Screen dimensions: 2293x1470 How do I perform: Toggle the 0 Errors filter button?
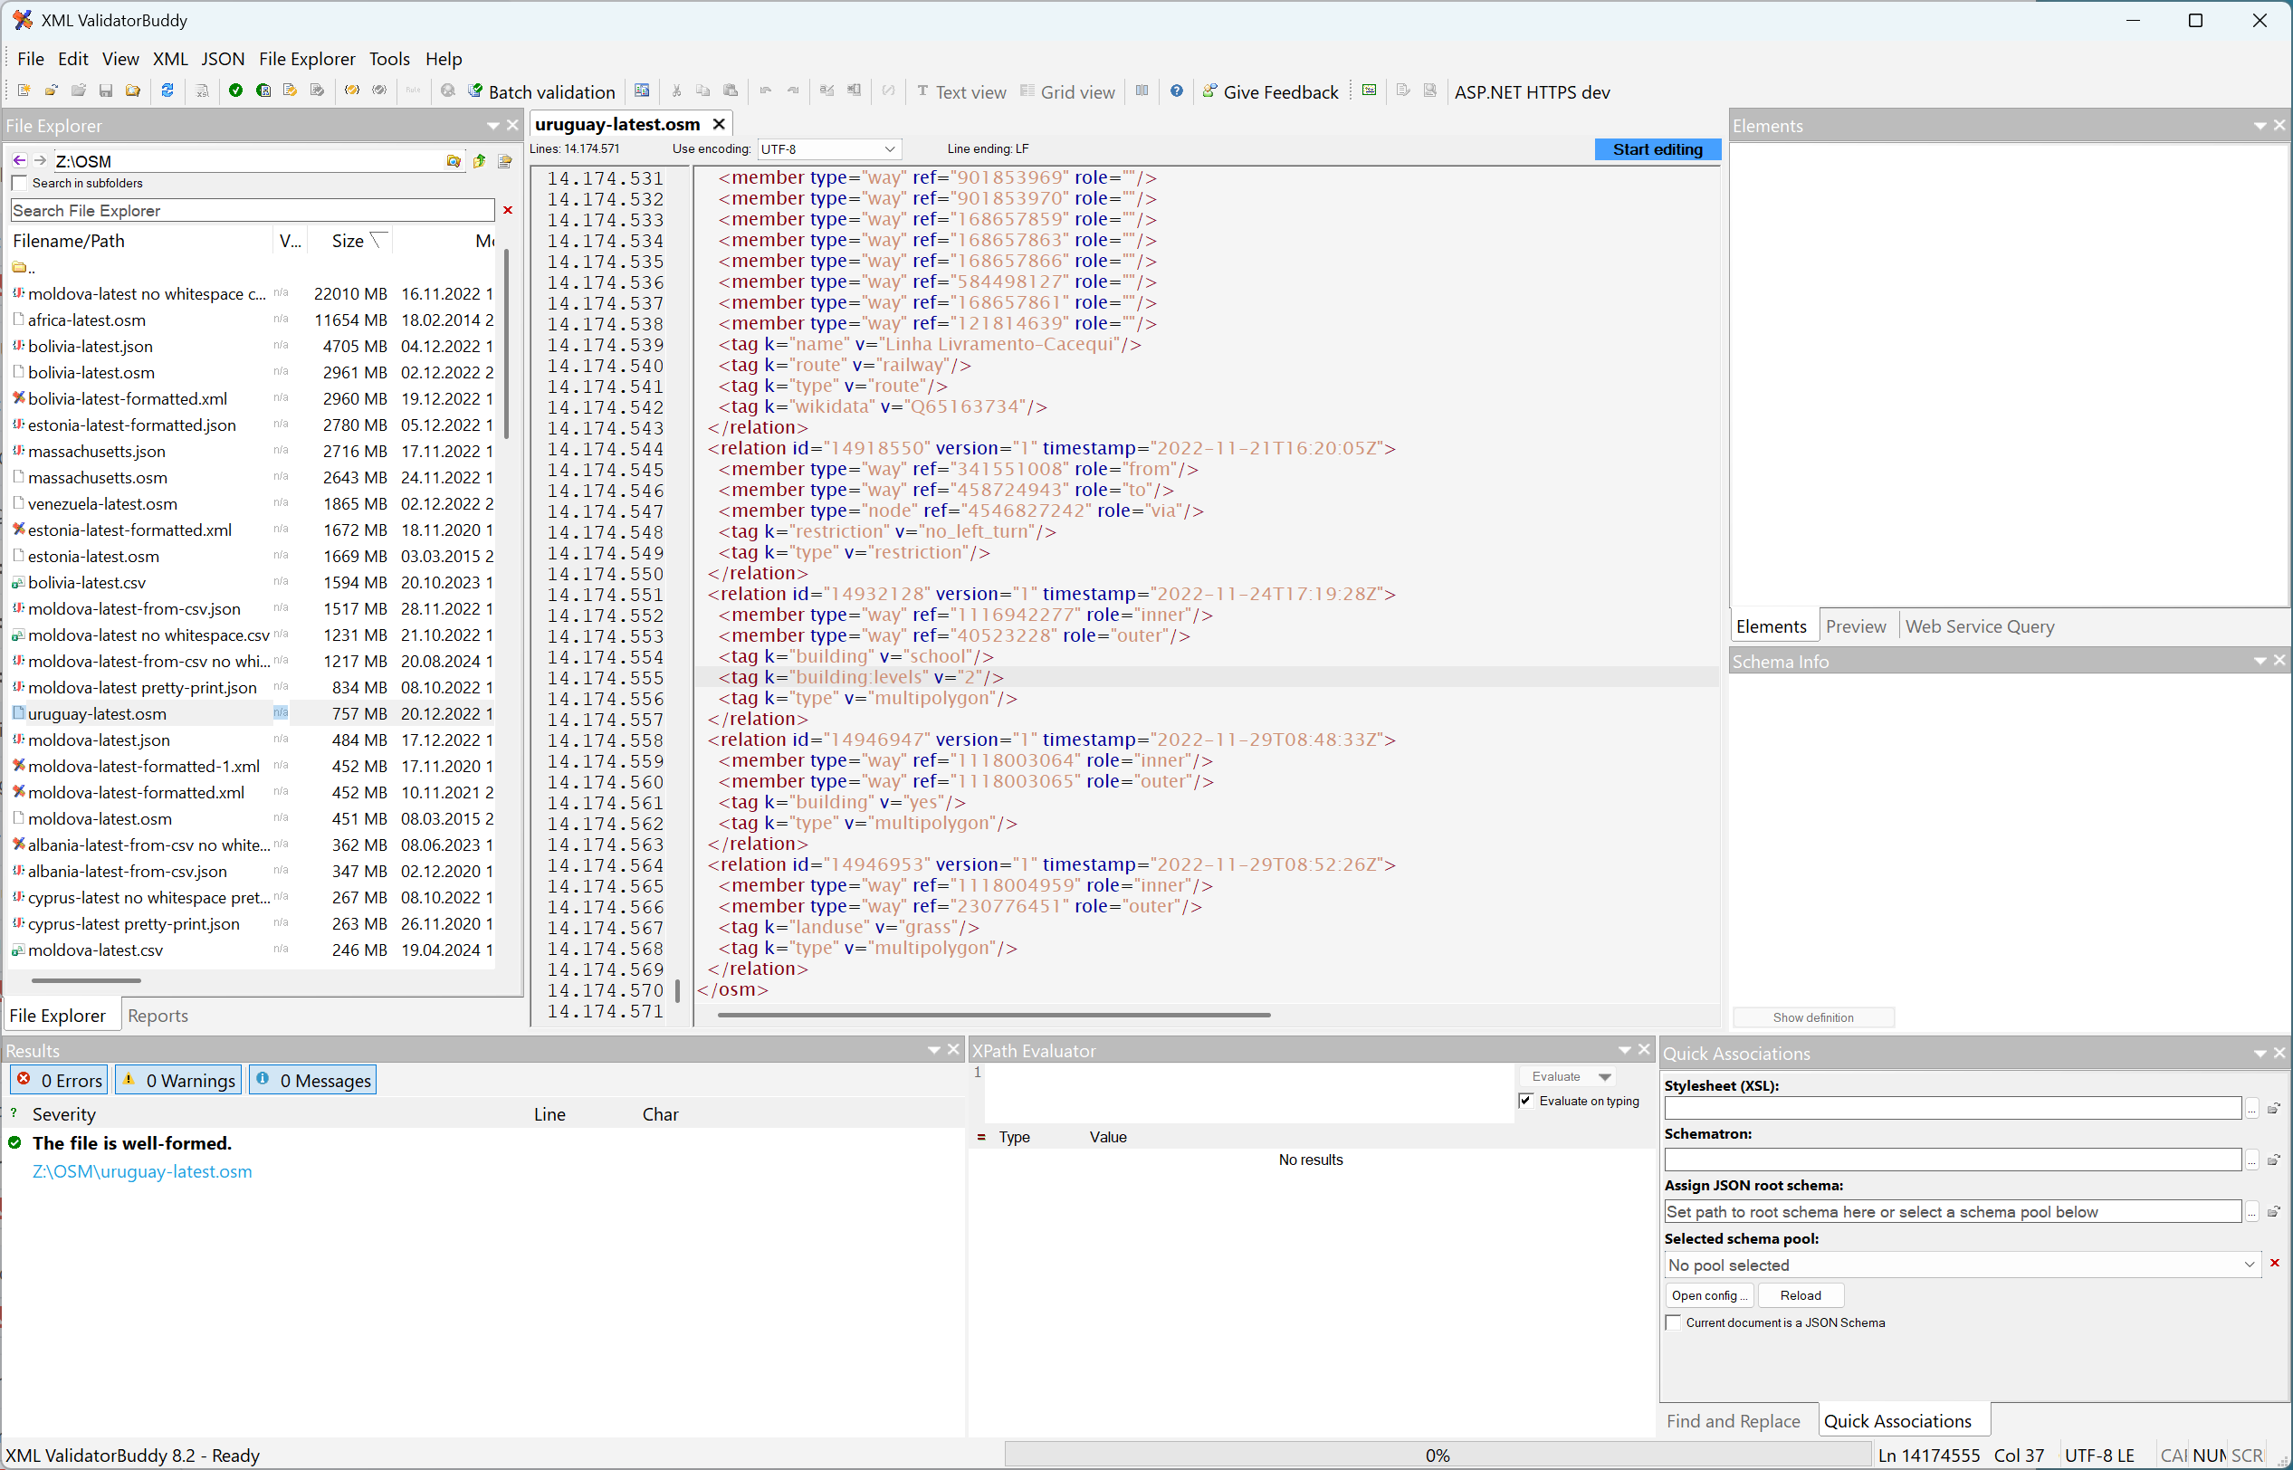[x=59, y=1081]
